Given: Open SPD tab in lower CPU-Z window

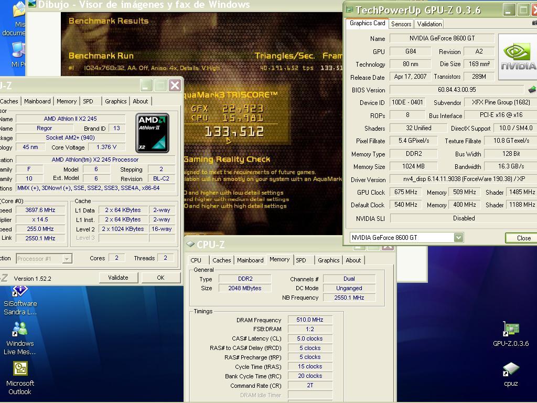Looking at the screenshot, I should point(301,260).
